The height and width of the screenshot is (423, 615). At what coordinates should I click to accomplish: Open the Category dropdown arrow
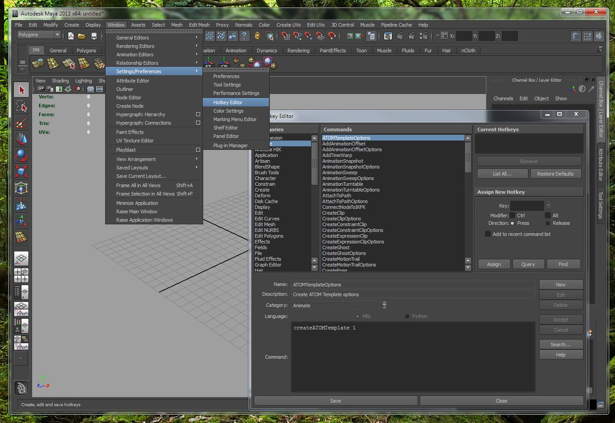384,305
